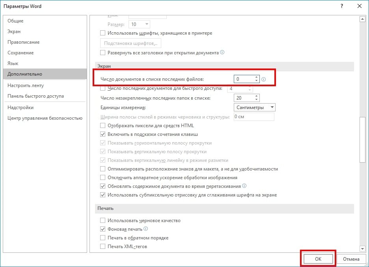Close the Параметры Word dialog
Viewport: 369px width, 267px height.
coord(360,6)
